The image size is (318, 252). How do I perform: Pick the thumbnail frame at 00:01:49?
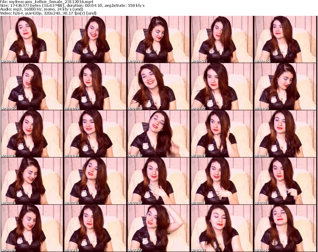pyautogui.click(x=95, y=134)
